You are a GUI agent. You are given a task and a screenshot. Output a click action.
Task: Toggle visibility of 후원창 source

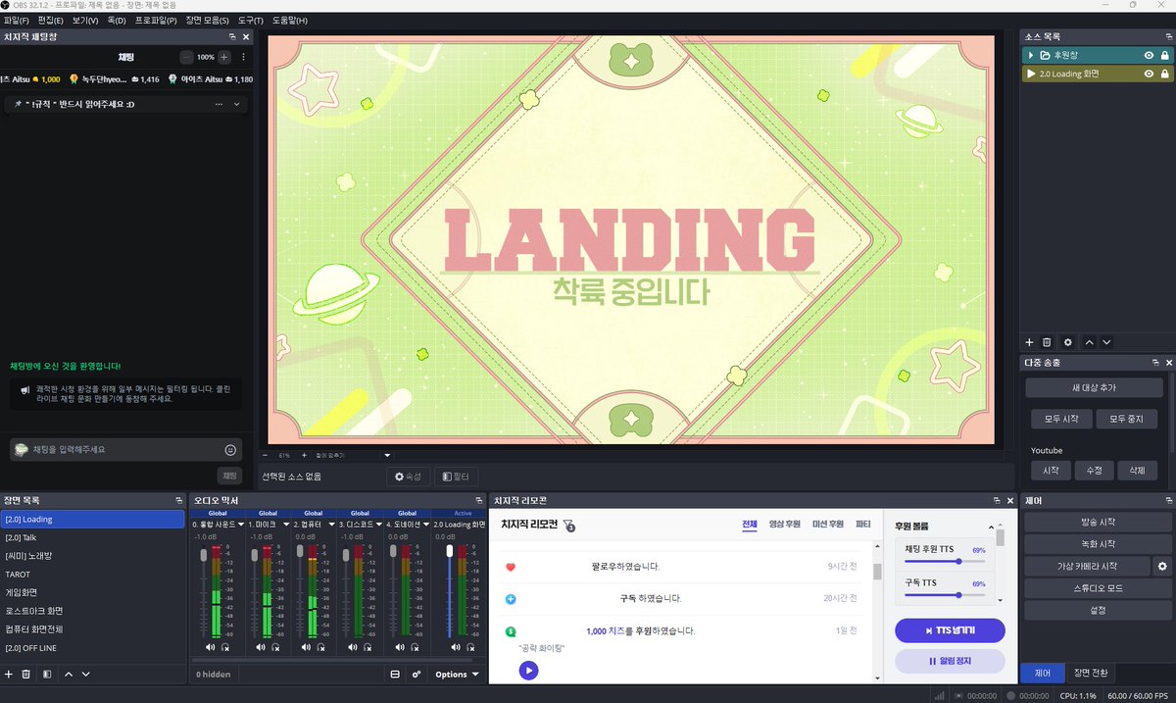pyautogui.click(x=1149, y=56)
